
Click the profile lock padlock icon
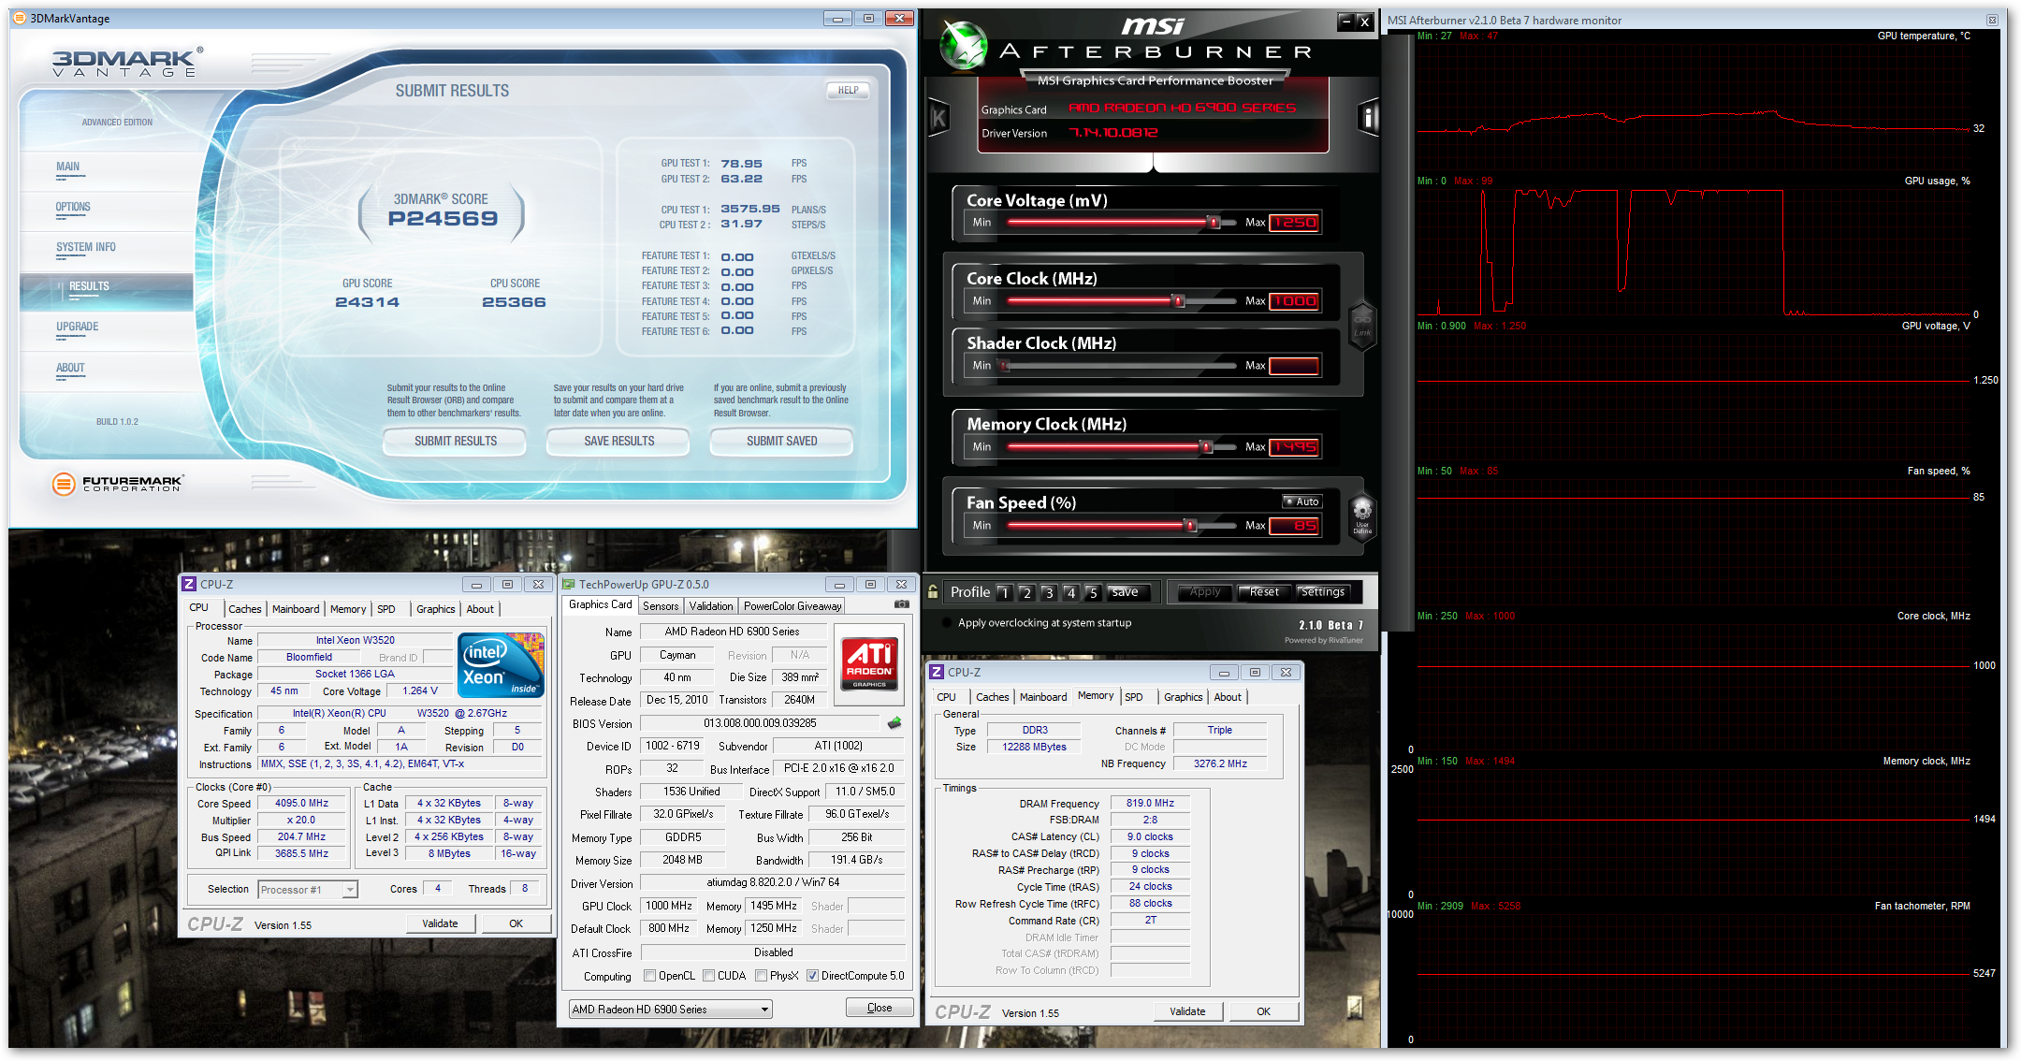[x=933, y=591]
